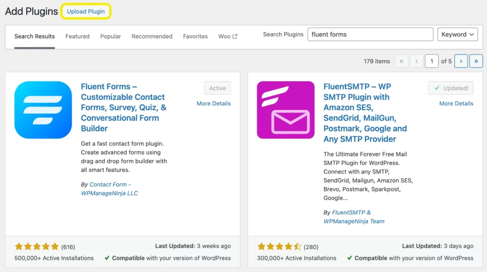The width and height of the screenshot is (487, 272).
Task: Click the Updated! button for FluentSMTP
Action: pyautogui.click(x=451, y=88)
